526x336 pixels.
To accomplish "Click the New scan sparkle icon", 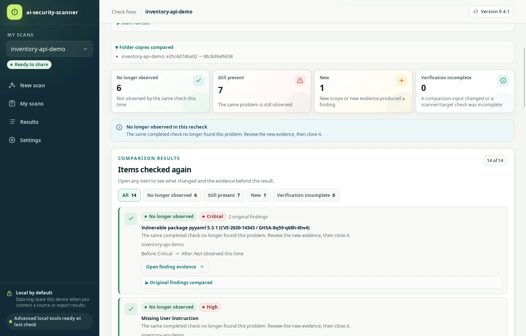I will (12, 85).
